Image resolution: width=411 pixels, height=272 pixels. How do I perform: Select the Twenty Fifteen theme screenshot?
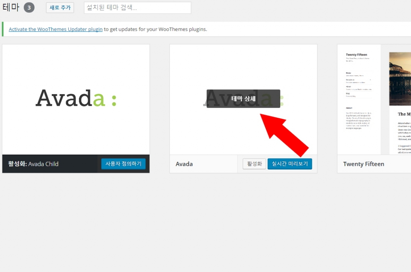374,99
